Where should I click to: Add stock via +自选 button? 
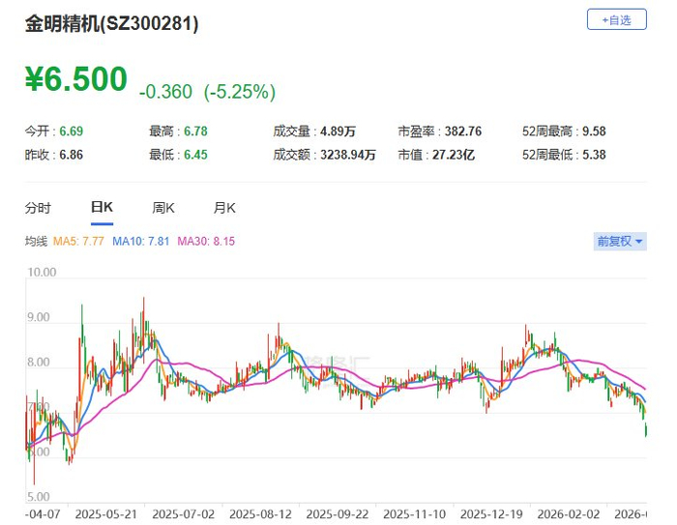[617, 20]
